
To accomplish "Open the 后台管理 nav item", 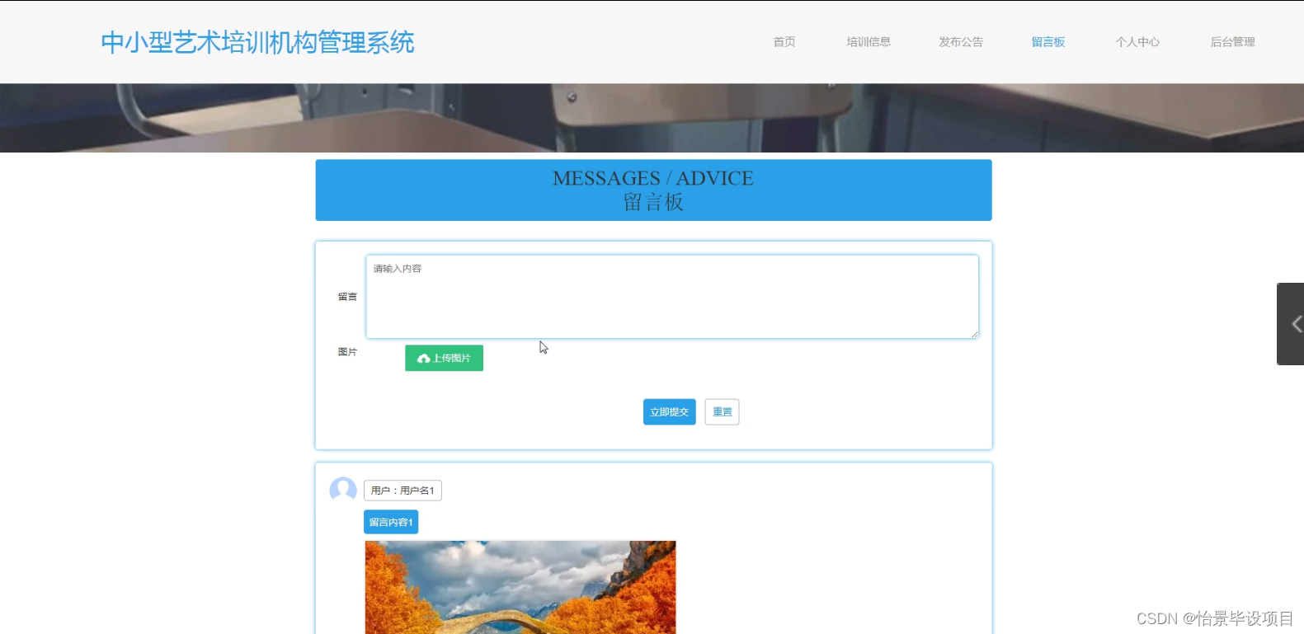I will coord(1232,42).
